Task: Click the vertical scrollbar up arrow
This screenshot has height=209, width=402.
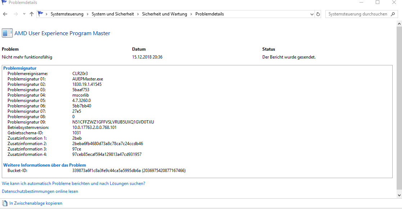Action: [399, 23]
